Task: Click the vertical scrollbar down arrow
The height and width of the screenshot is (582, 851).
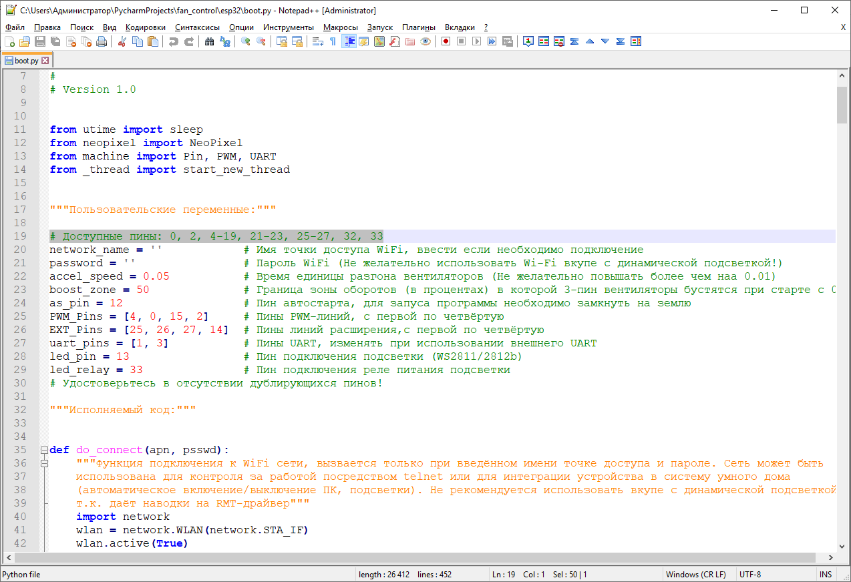Action: [842, 547]
